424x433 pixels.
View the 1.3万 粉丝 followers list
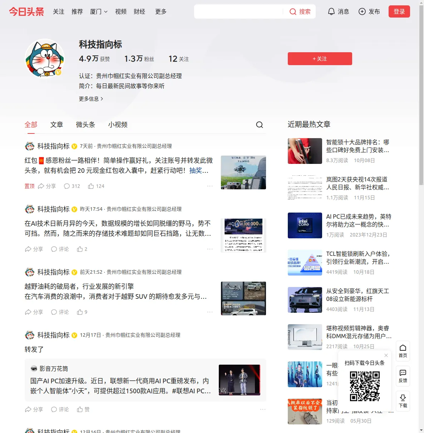(139, 59)
